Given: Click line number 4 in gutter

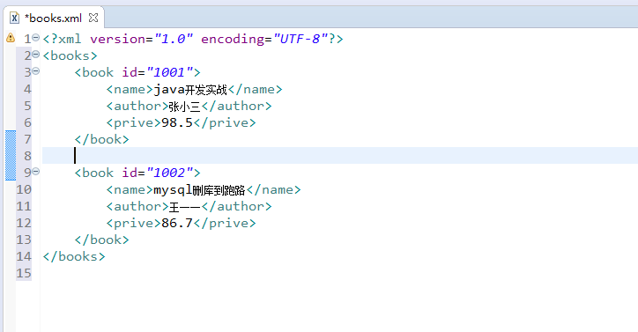Looking at the screenshot, I should [27, 89].
